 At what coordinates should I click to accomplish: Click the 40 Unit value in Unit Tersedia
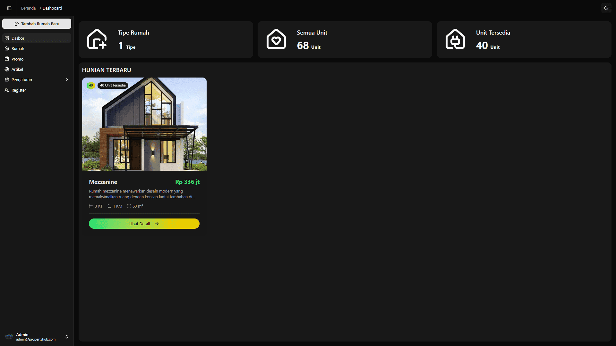click(x=488, y=45)
